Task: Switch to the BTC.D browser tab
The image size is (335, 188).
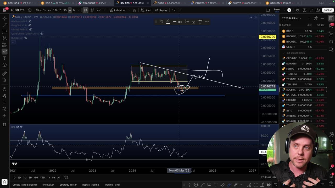Action: [57, 3]
